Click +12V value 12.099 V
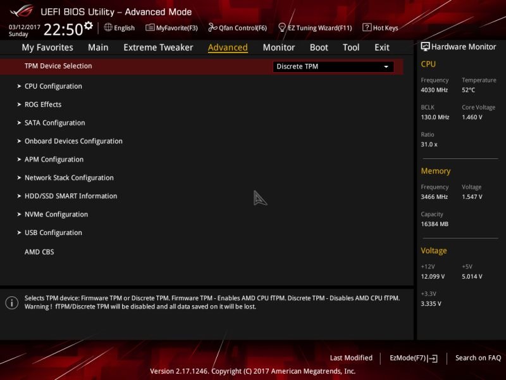The image size is (506, 380). (x=433, y=277)
